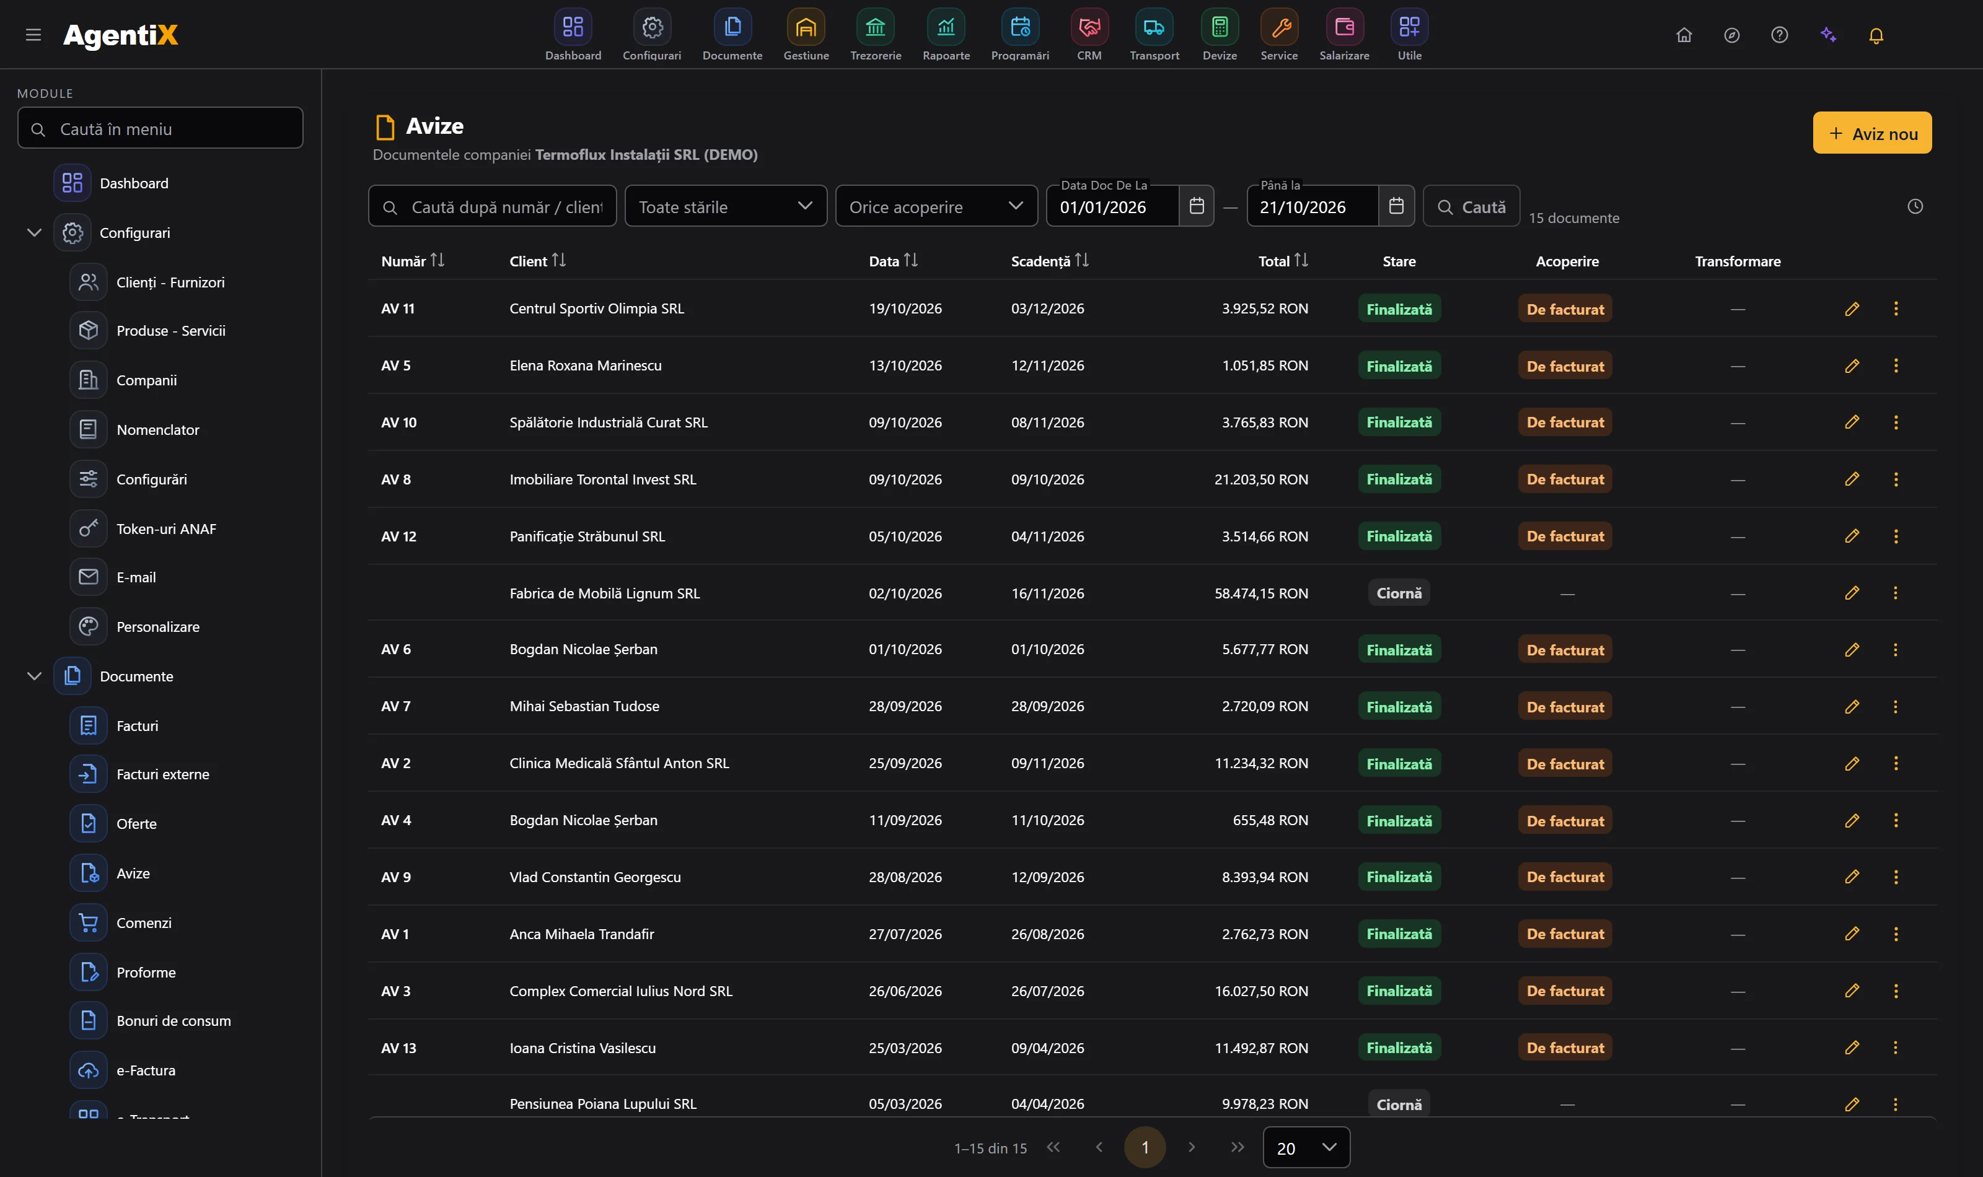Open the Orice acoperire dropdown
1983x1177 pixels.
point(936,206)
